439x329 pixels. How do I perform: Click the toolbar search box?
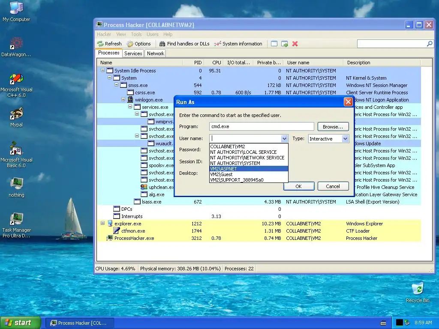click(x=392, y=44)
